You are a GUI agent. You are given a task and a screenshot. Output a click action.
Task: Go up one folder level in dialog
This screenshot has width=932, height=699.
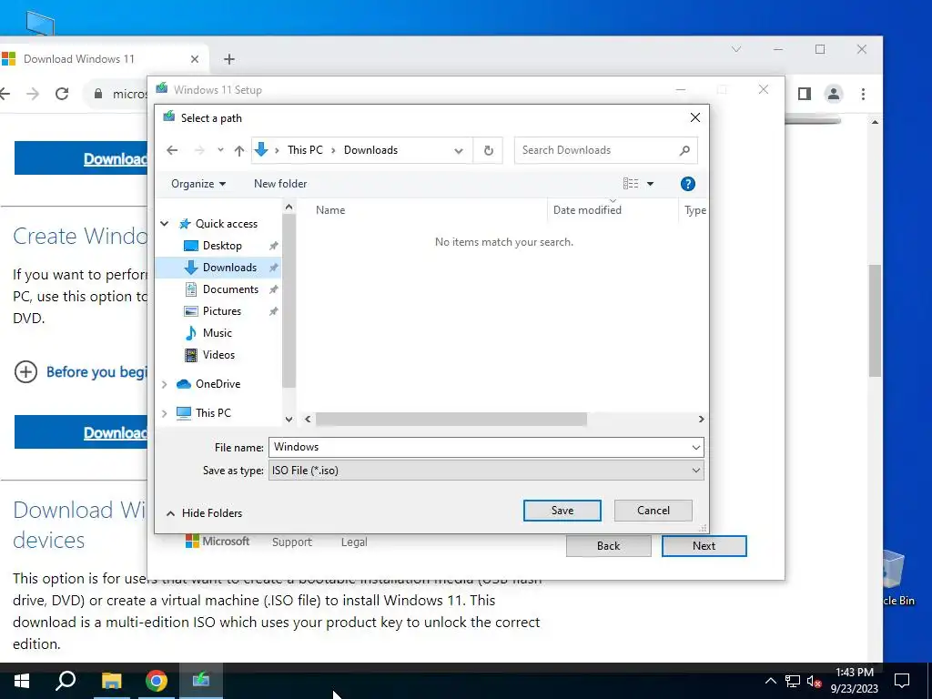point(239,150)
